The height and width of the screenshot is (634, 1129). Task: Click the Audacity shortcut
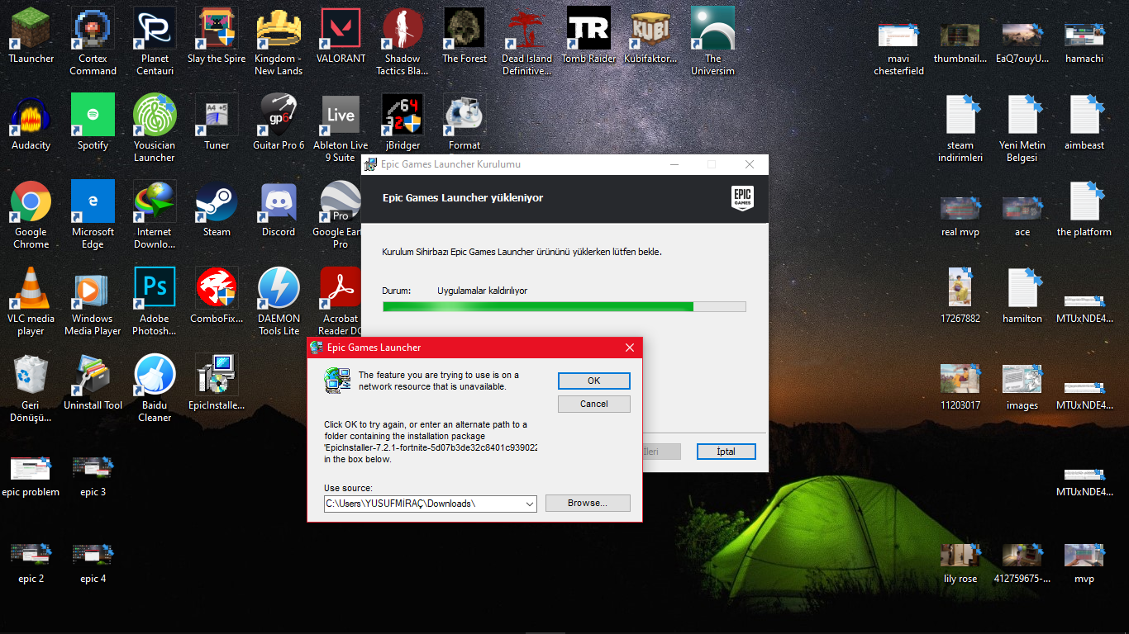click(x=31, y=116)
